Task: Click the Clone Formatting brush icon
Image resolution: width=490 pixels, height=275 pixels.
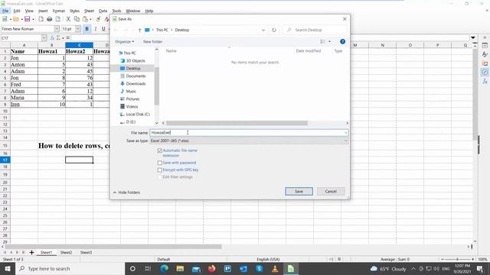Action: point(98,19)
